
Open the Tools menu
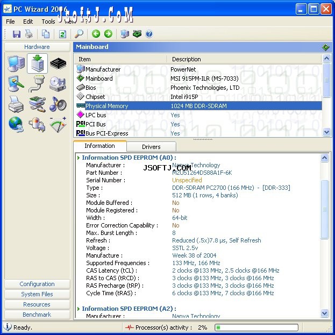[x=48, y=22]
